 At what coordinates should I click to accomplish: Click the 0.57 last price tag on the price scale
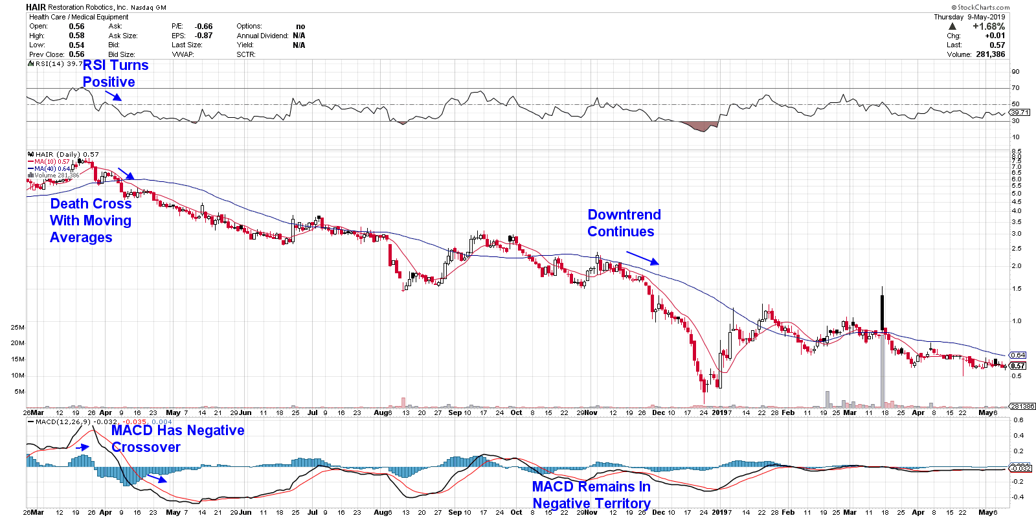coord(1018,366)
